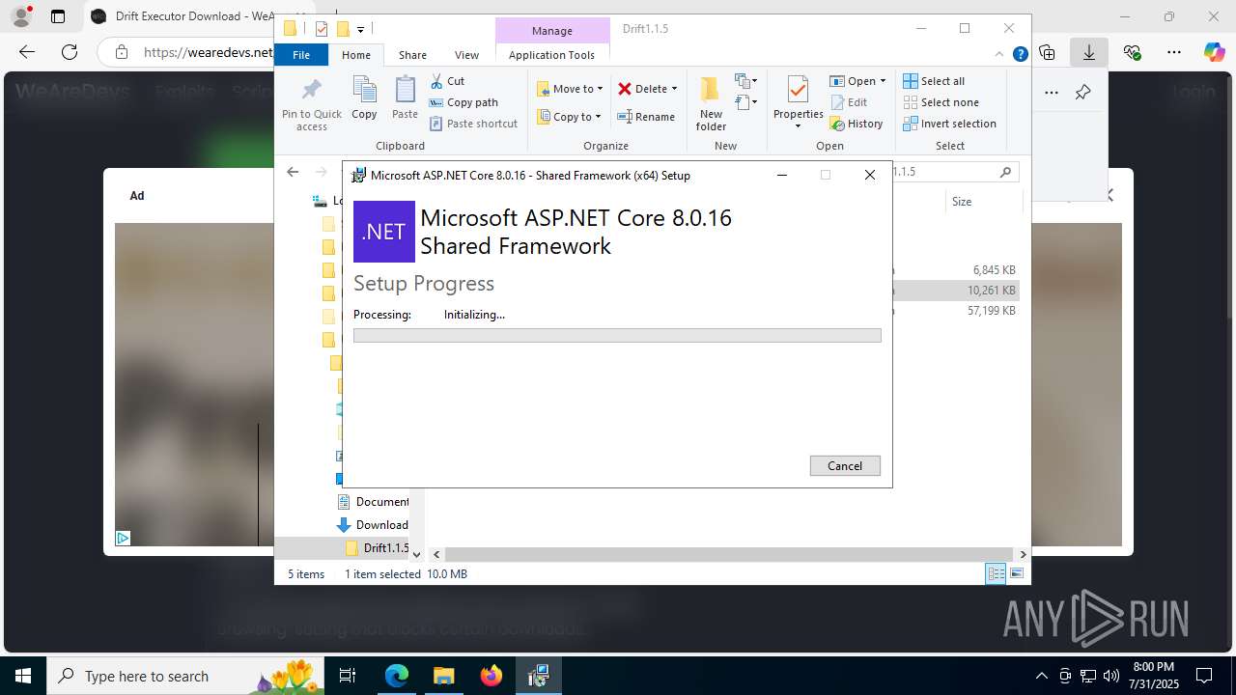The height and width of the screenshot is (695, 1236).
Task: Open the Copy to dropdown
Action: [x=569, y=117]
